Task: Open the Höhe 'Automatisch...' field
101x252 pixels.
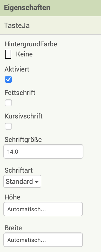Action: (x=43, y=209)
